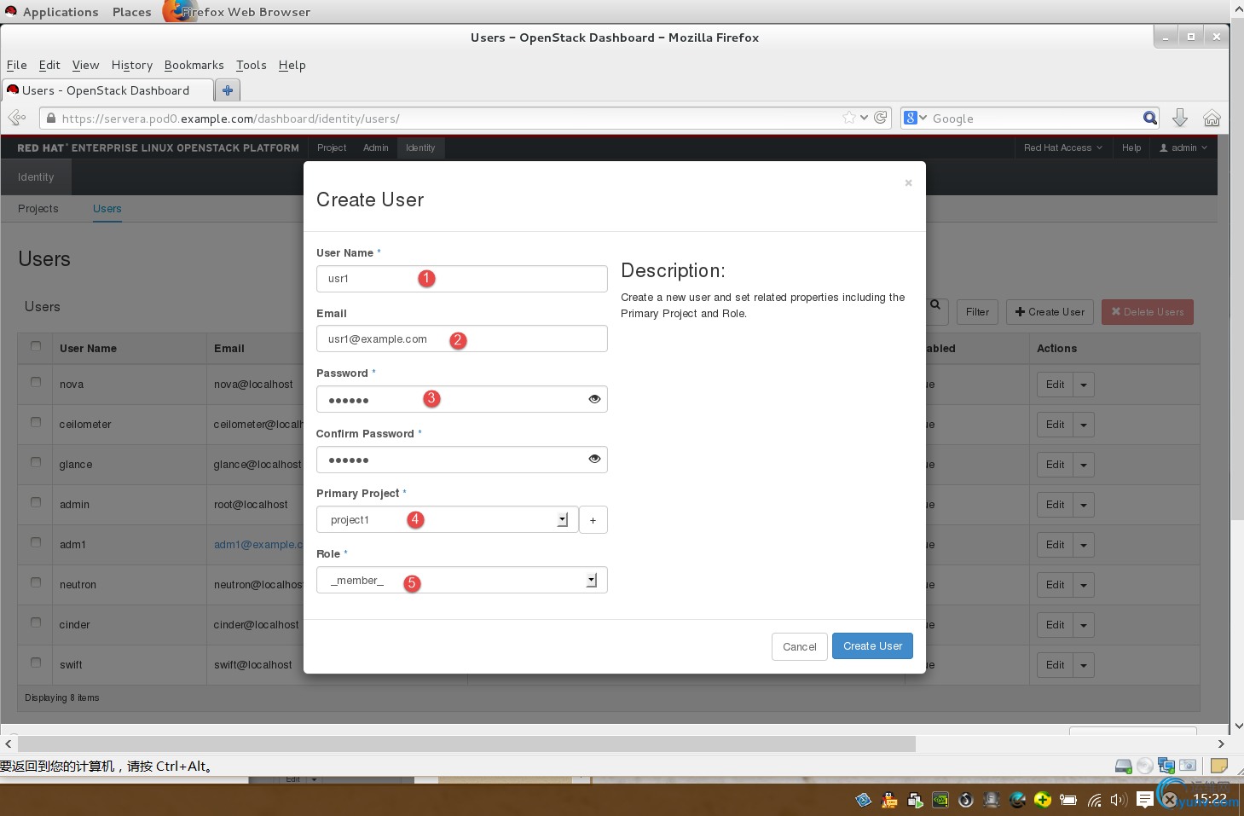Click the blue Create User submit button
Image resolution: width=1244 pixels, height=816 pixels.
pyautogui.click(x=872, y=646)
